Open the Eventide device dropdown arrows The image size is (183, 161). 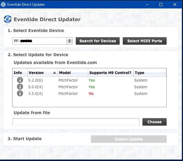[69, 41]
